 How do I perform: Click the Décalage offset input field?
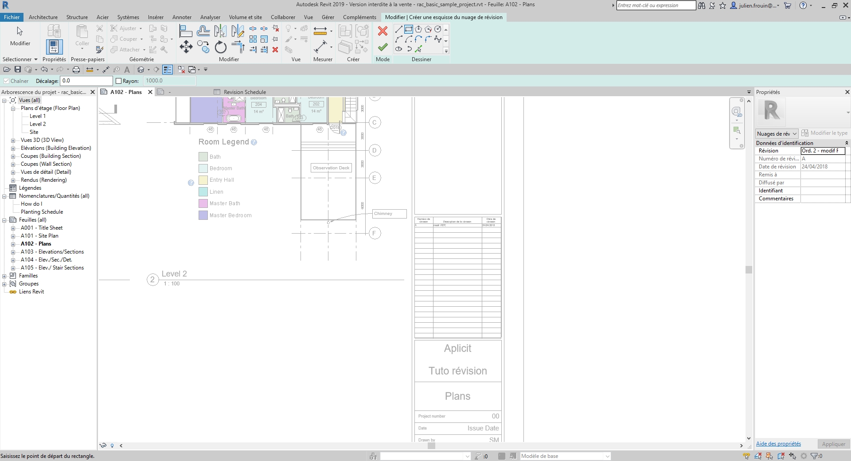tap(86, 81)
